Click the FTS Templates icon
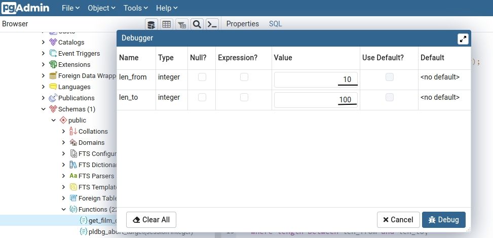493x238 pixels. [73, 187]
